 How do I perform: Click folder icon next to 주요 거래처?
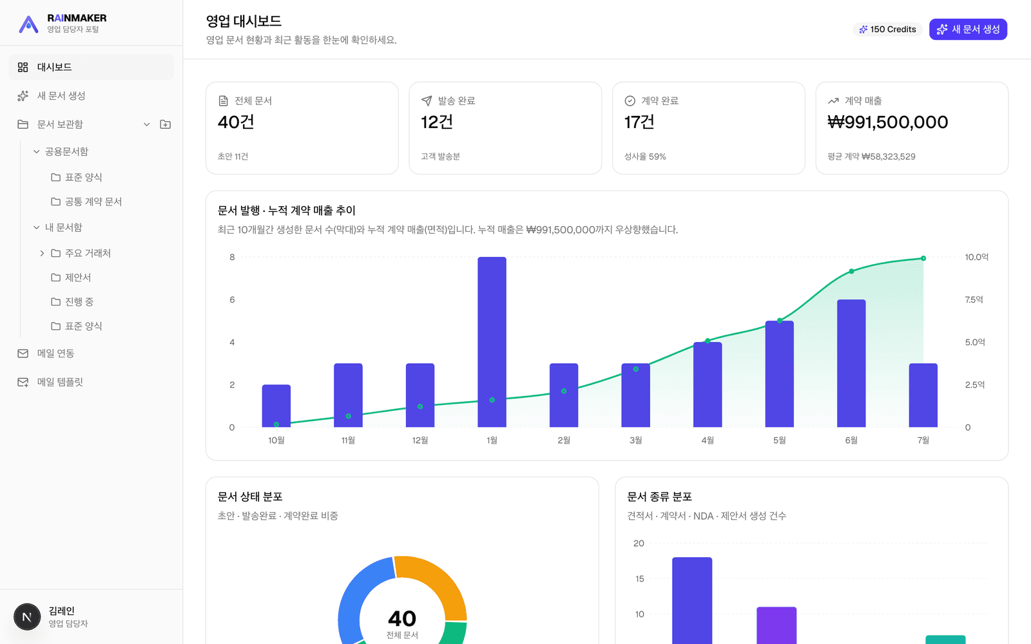click(x=56, y=253)
